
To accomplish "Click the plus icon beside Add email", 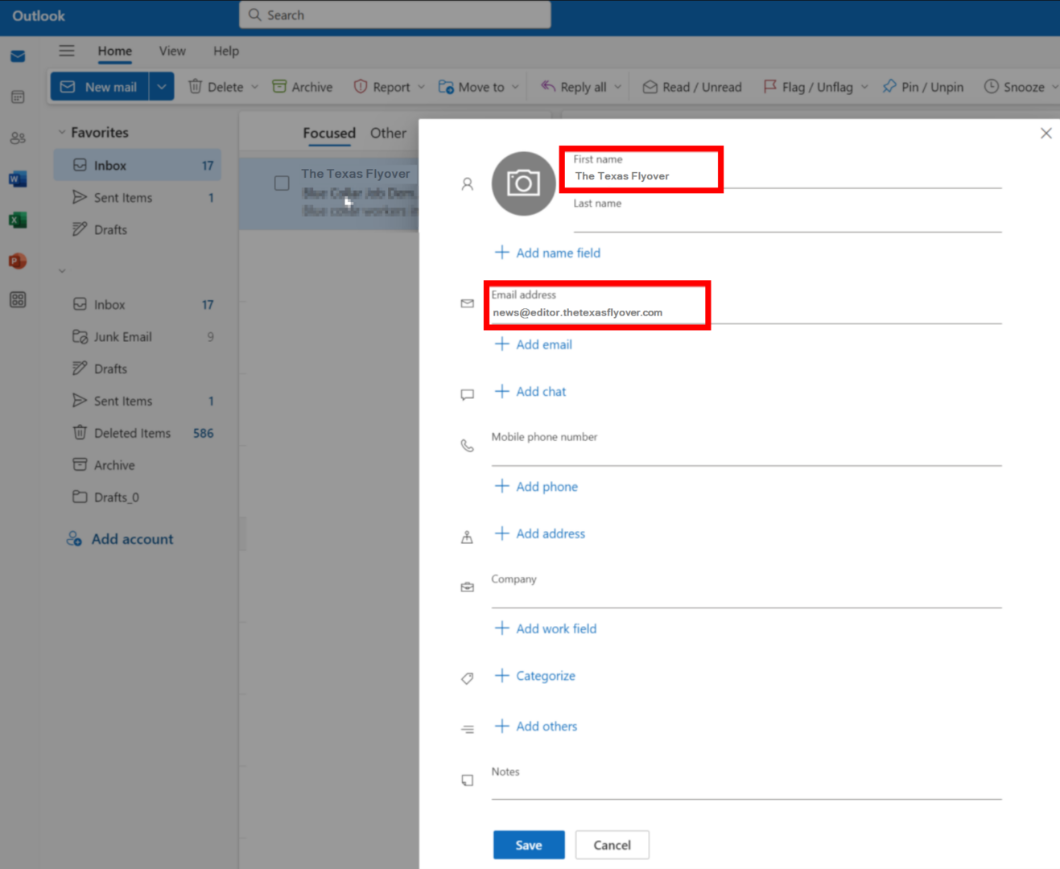I will coord(501,344).
